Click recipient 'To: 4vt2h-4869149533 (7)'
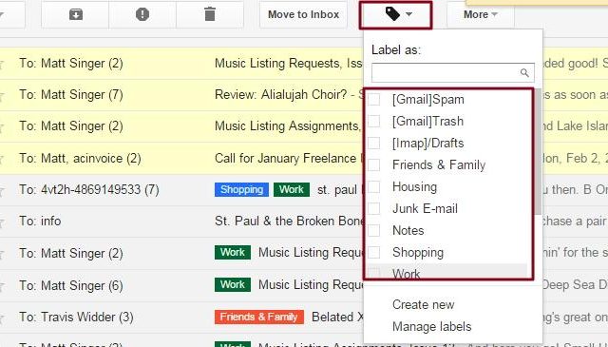This screenshot has height=347, width=608. [89, 189]
